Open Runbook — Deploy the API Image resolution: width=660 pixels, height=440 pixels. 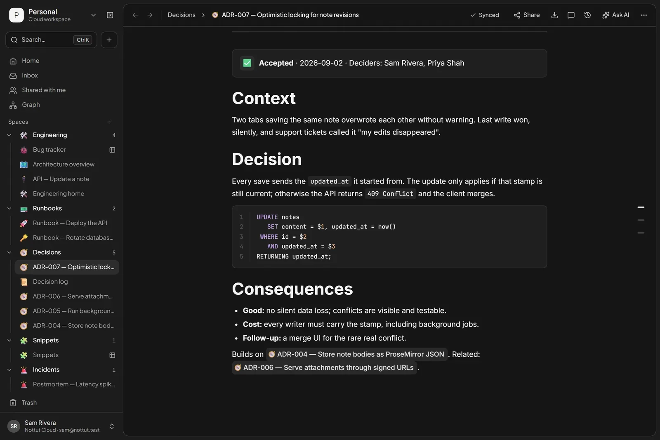click(x=67, y=223)
